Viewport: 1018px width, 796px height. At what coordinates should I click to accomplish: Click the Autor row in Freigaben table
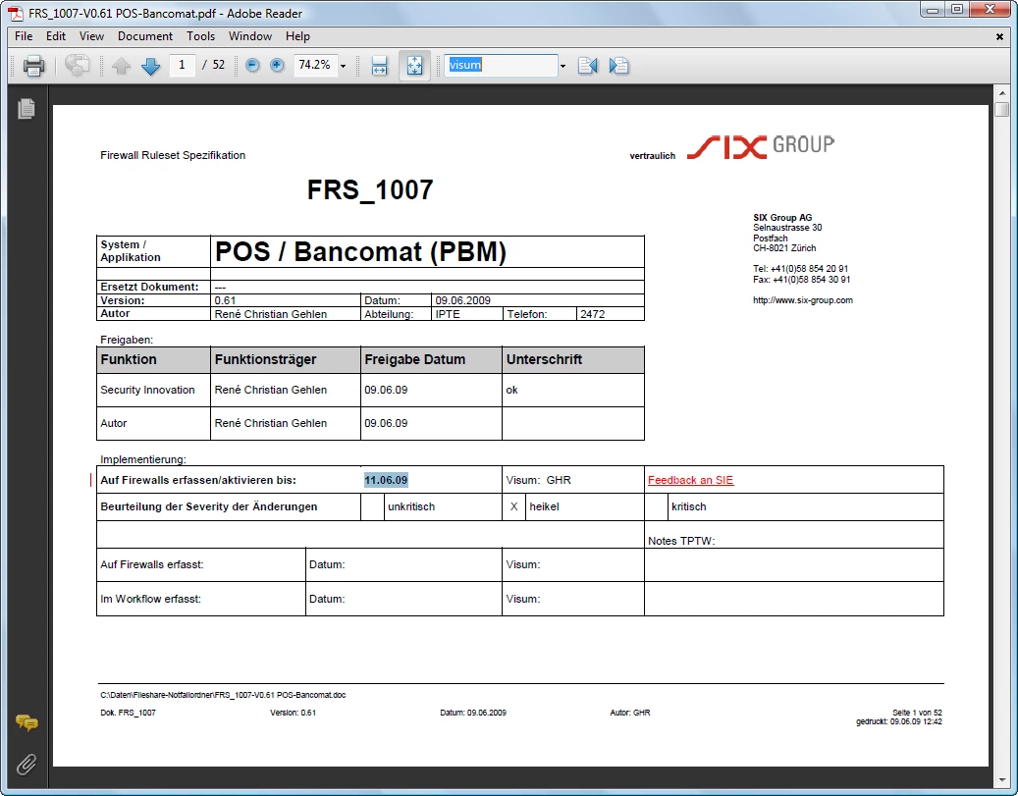(x=370, y=423)
